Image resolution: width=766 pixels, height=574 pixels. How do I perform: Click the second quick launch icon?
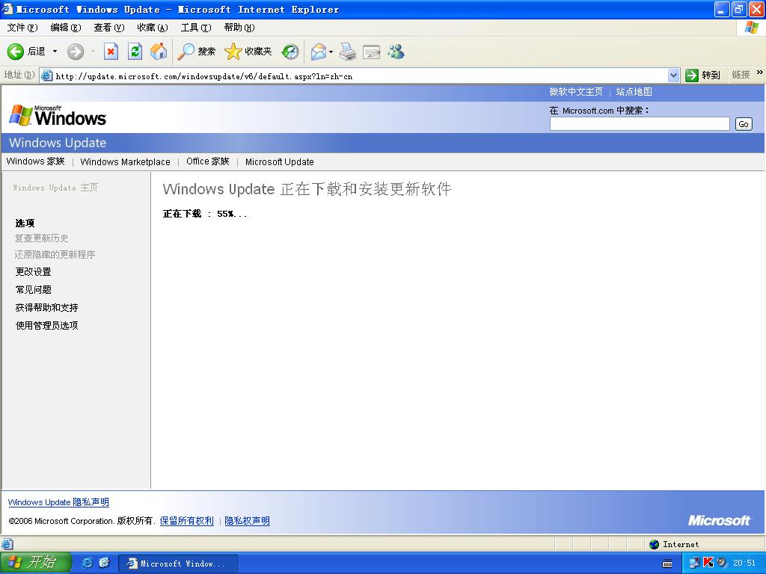click(x=104, y=563)
